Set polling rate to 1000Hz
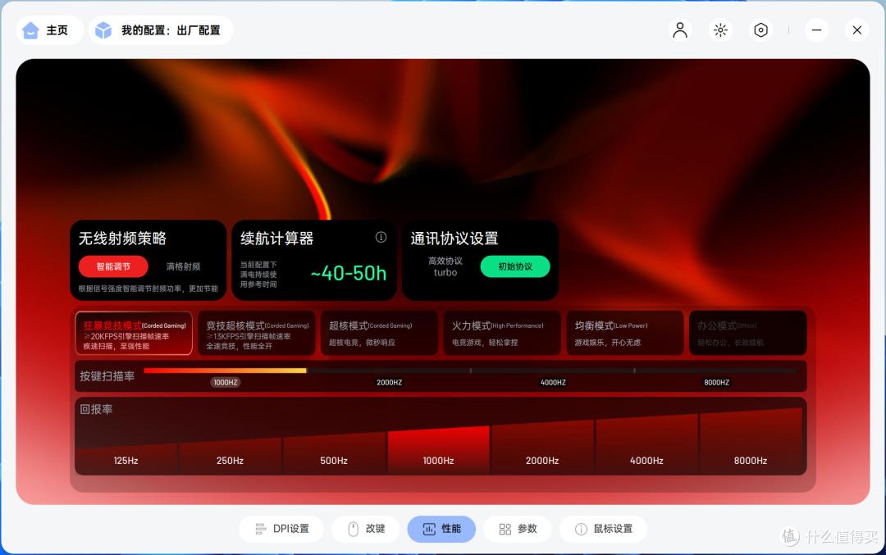The image size is (886, 555). (438, 450)
